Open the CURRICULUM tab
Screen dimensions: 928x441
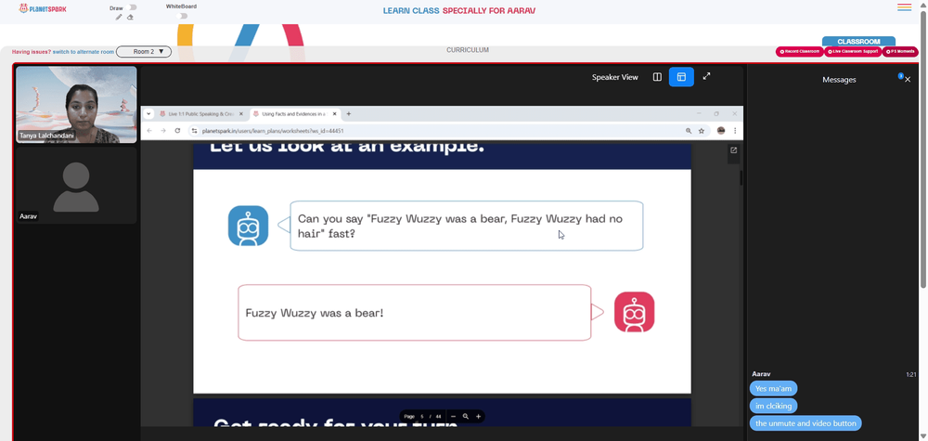pos(468,50)
